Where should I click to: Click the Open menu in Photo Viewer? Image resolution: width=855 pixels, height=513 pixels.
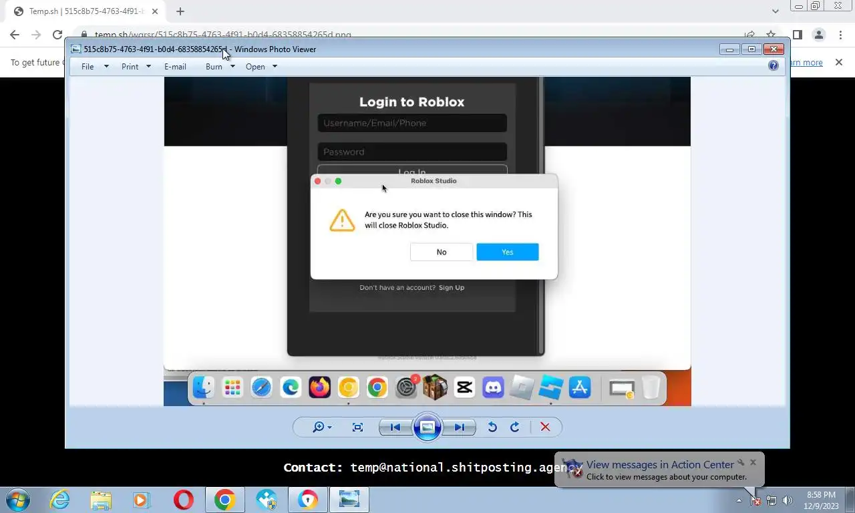click(x=255, y=66)
